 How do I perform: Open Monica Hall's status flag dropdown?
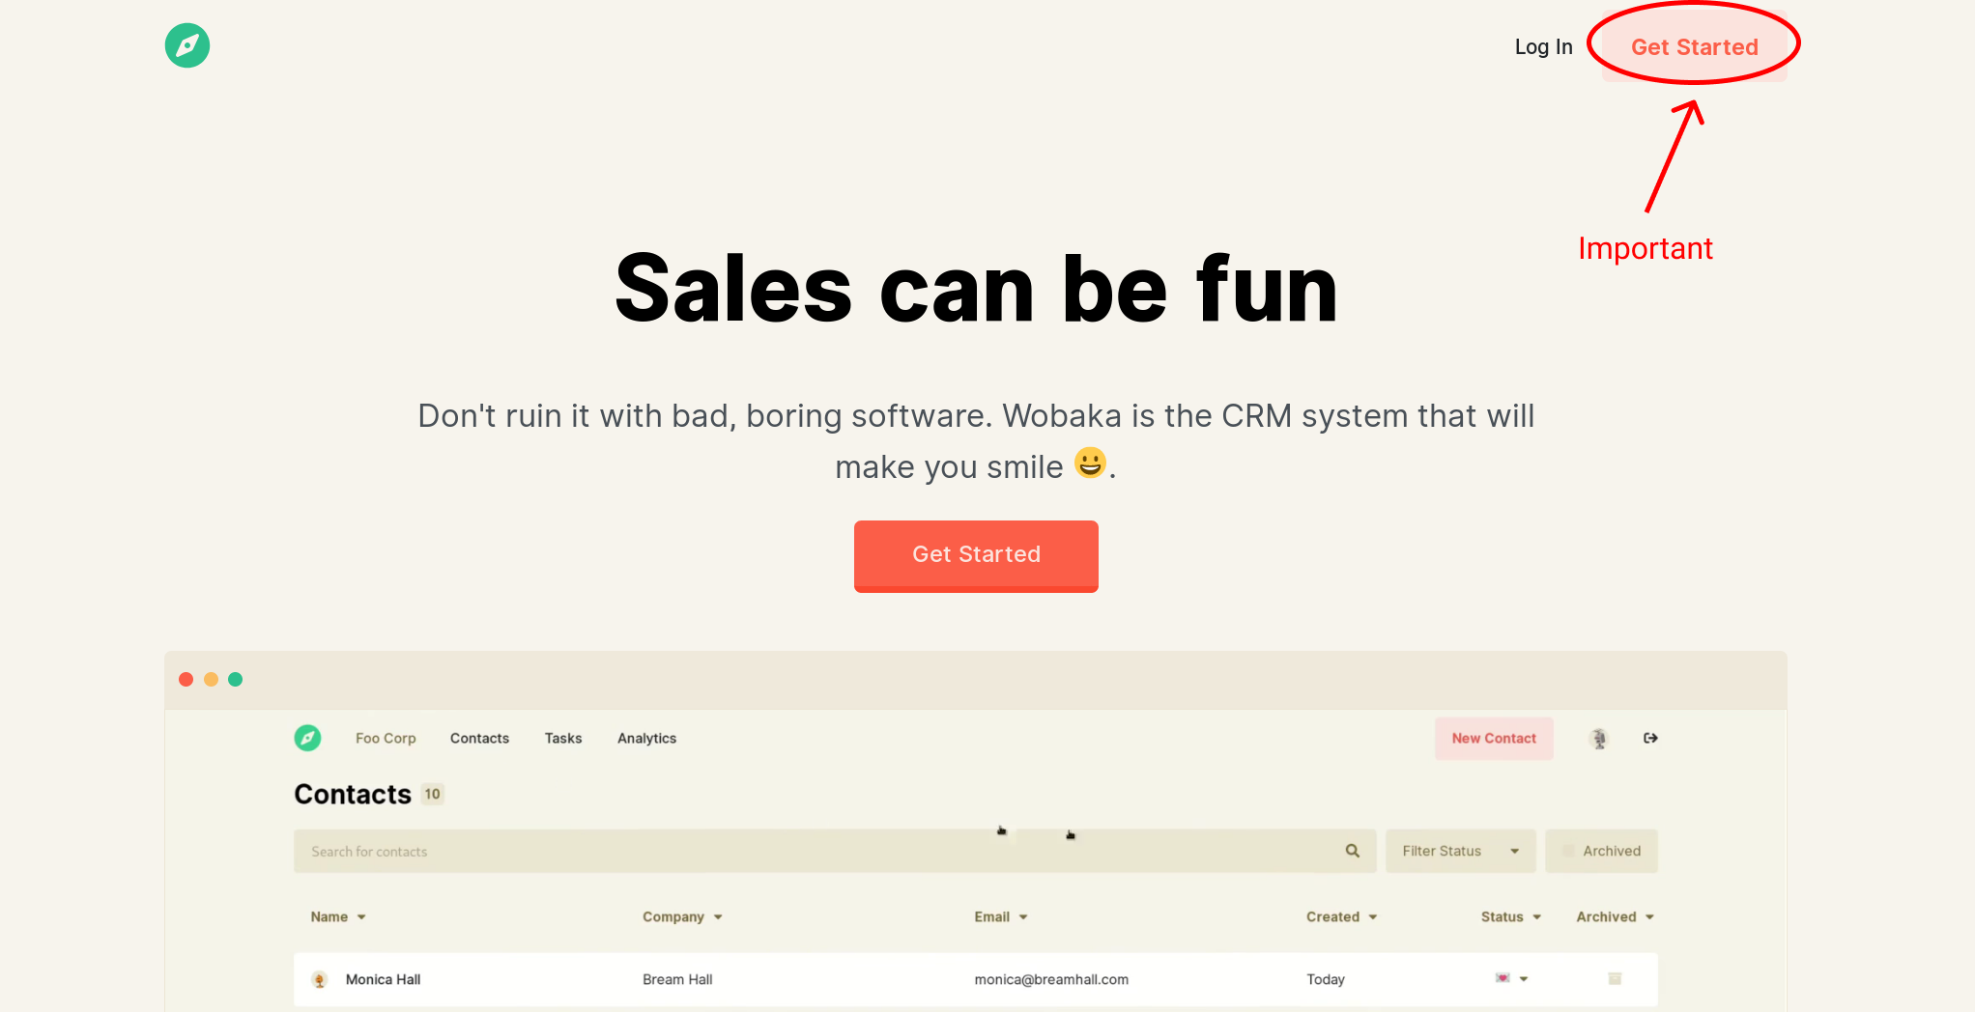tap(1511, 978)
